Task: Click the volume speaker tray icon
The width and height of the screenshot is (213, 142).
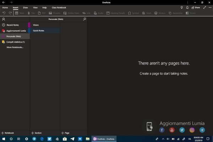Action: [168, 139]
